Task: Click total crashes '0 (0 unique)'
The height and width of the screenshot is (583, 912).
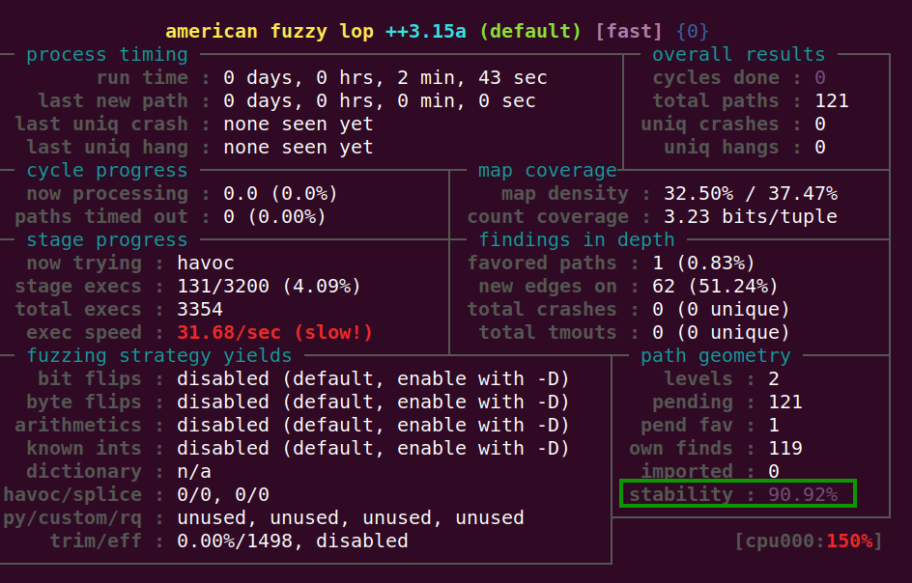Action: click(x=722, y=310)
